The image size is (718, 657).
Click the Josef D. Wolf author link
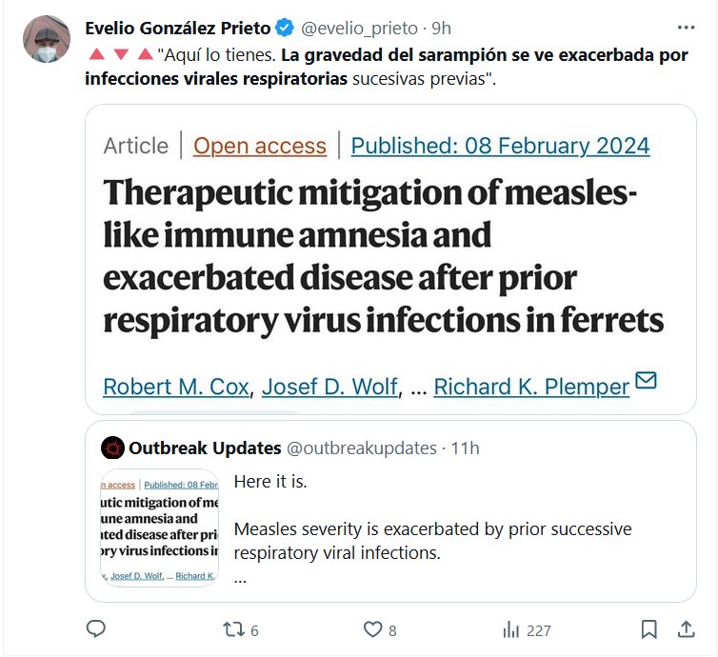(x=329, y=387)
